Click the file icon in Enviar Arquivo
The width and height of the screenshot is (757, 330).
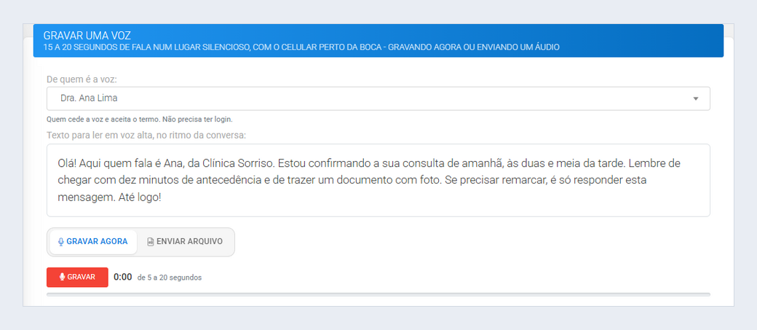coord(150,242)
